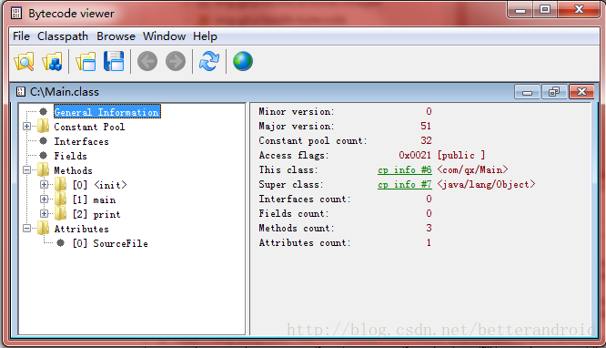Open the Help menu
606x348 pixels.
pyautogui.click(x=206, y=36)
